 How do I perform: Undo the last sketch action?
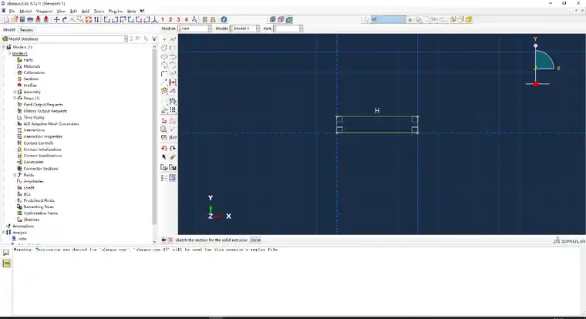164,148
